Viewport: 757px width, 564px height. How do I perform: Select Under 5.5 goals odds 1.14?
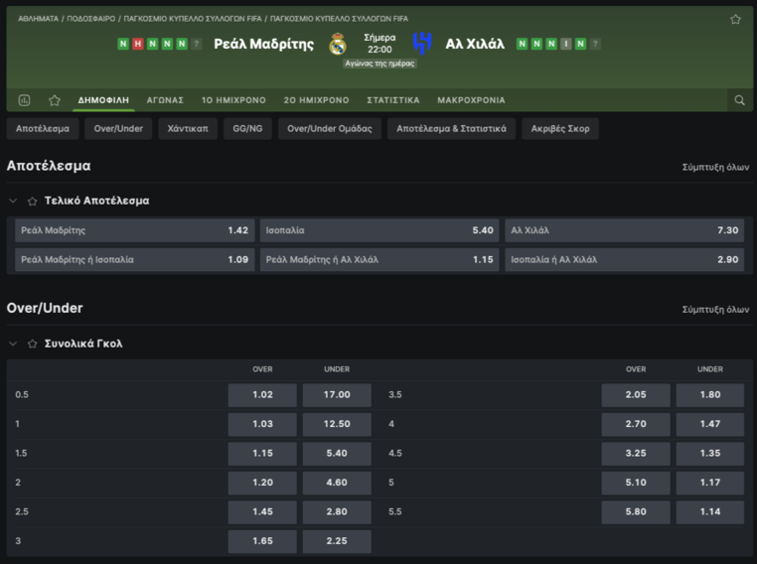[710, 512]
